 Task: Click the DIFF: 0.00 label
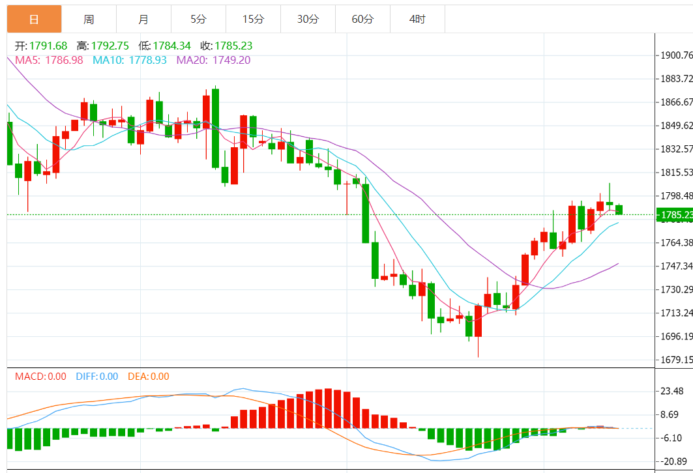[96, 377]
